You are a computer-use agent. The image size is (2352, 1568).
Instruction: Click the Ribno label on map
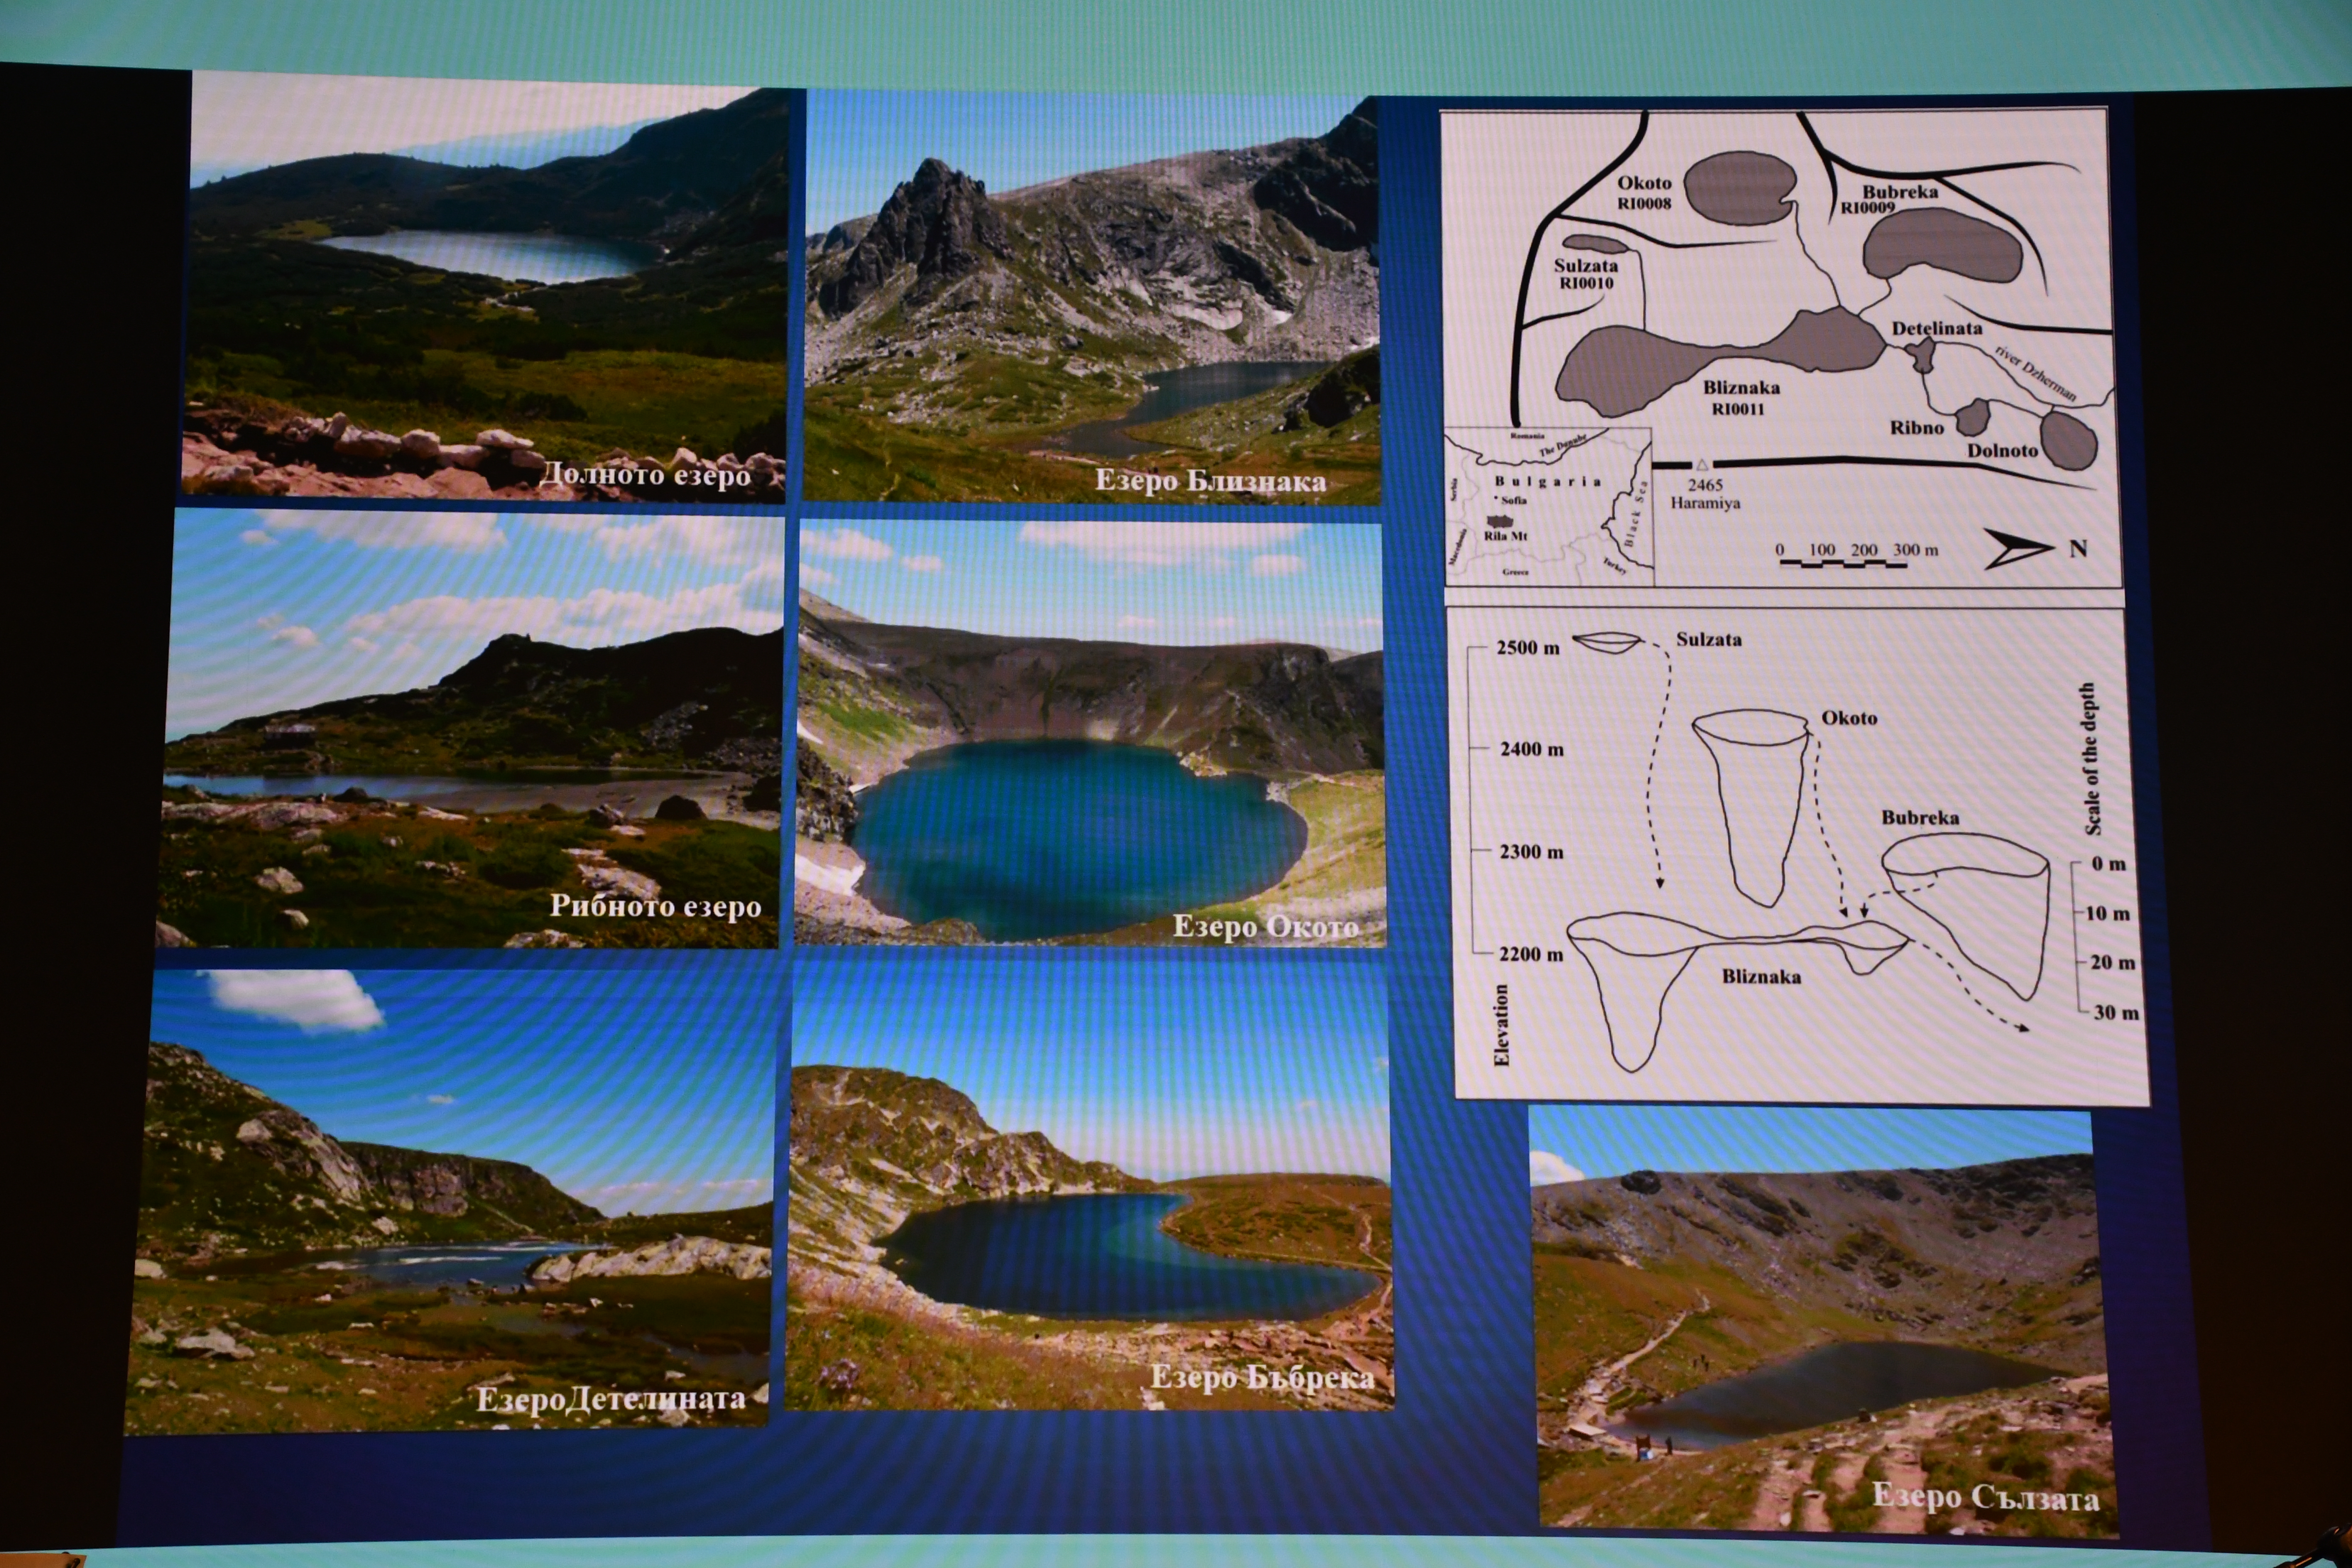pos(1917,427)
